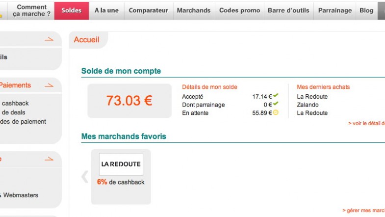
Task: Open Comment ça marche ? page
Action: (x=31, y=11)
